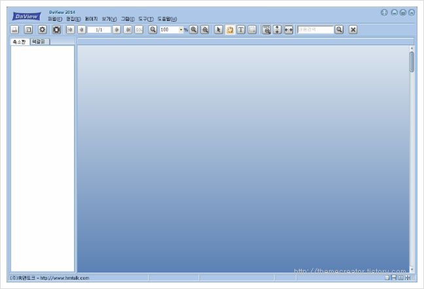
Task: Open the 보기(V) menu
Action: pyautogui.click(x=109, y=19)
